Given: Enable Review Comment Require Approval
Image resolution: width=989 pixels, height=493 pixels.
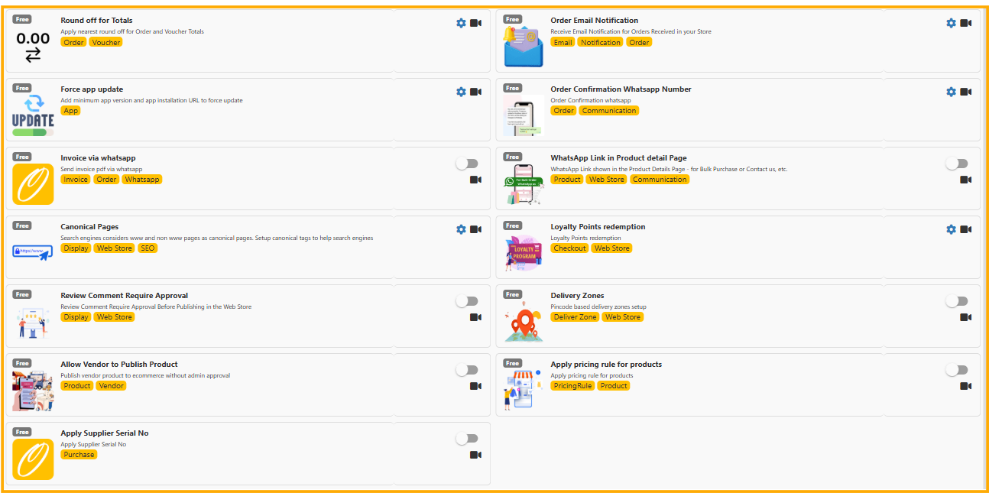Looking at the screenshot, I should coord(467,300).
